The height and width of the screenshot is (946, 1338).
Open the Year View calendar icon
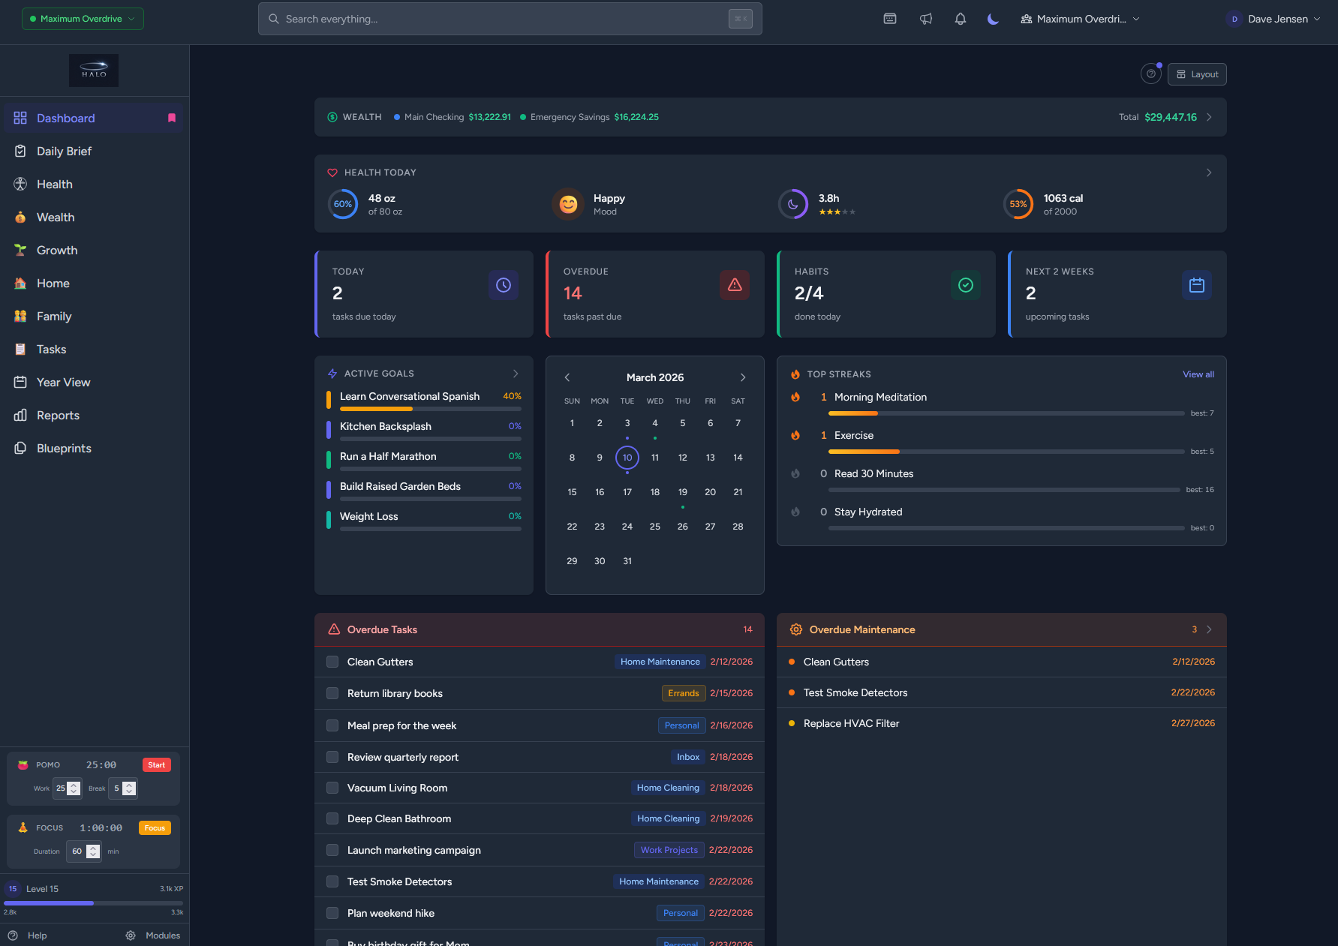coord(20,382)
